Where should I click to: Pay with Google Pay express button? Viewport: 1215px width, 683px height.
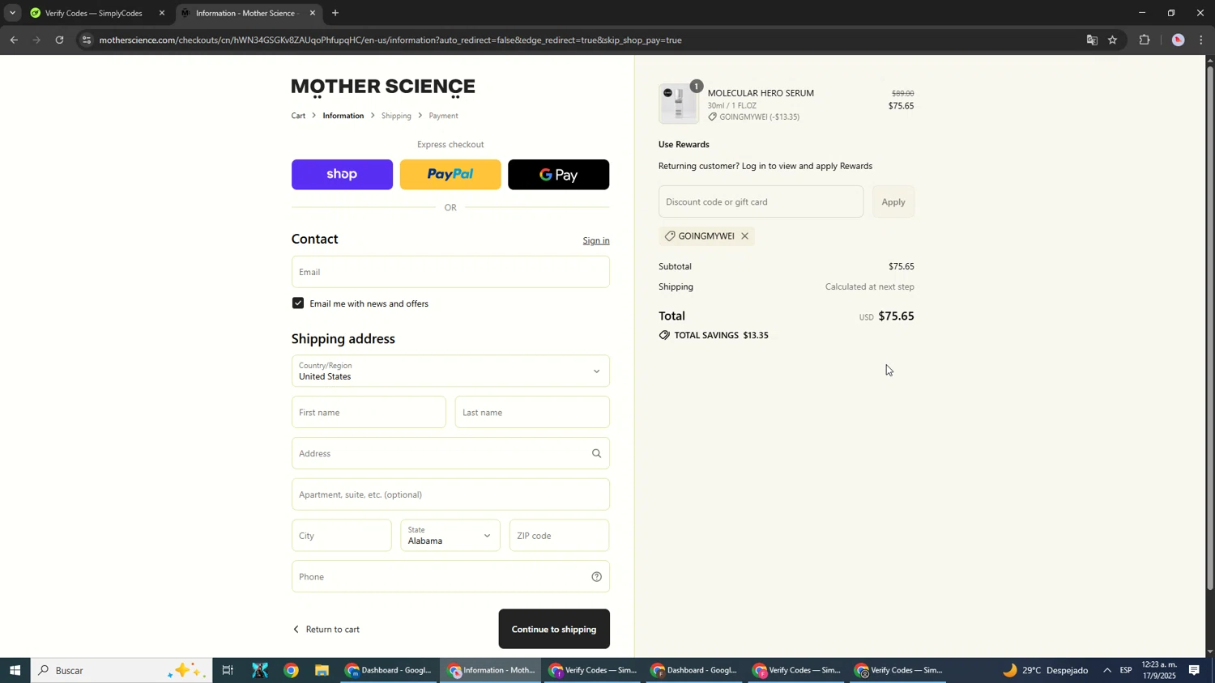point(559,175)
